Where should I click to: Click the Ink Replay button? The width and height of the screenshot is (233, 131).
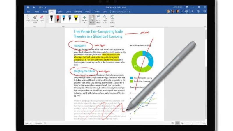click(112, 19)
